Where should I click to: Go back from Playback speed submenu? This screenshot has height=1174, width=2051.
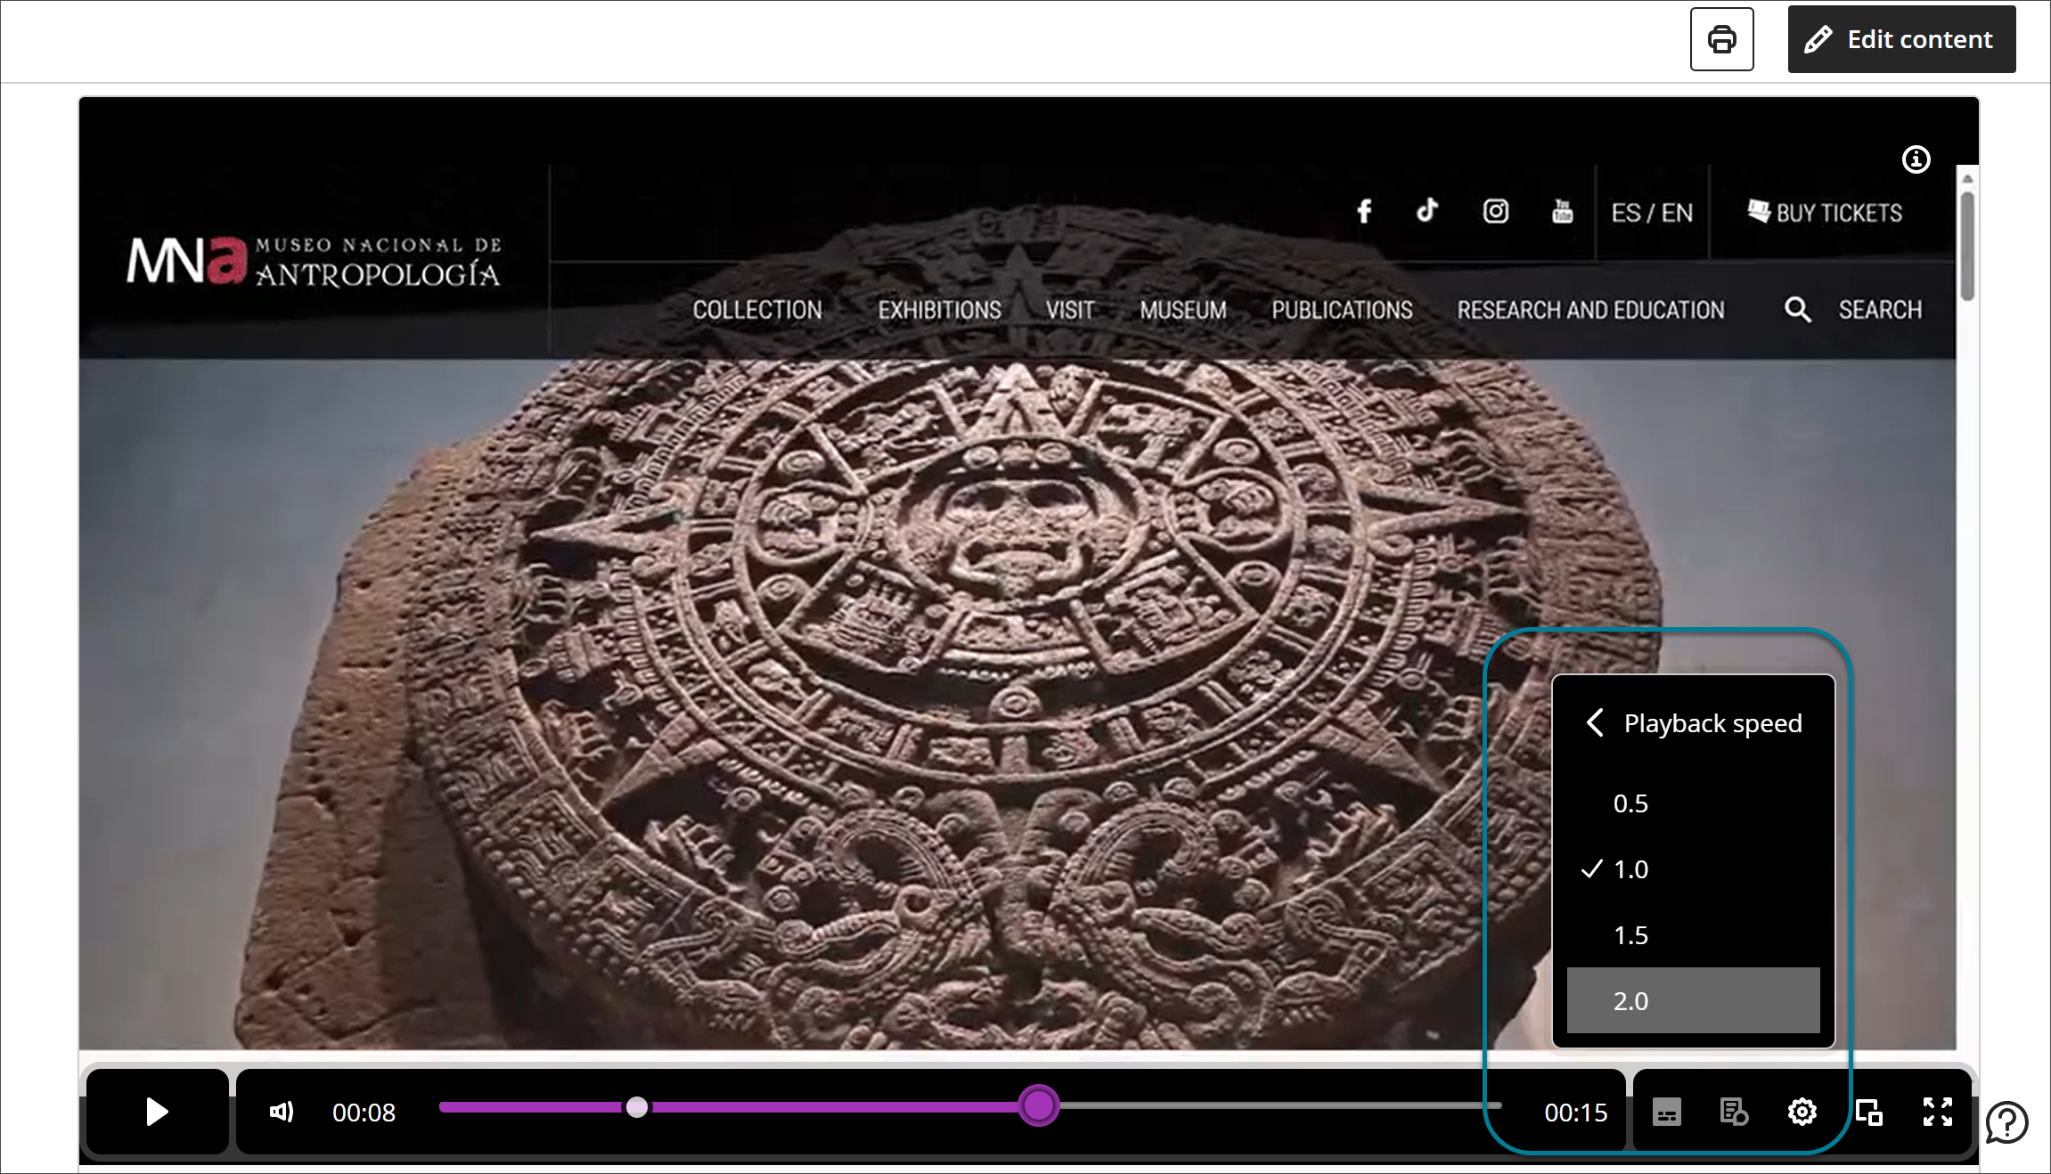point(1594,723)
